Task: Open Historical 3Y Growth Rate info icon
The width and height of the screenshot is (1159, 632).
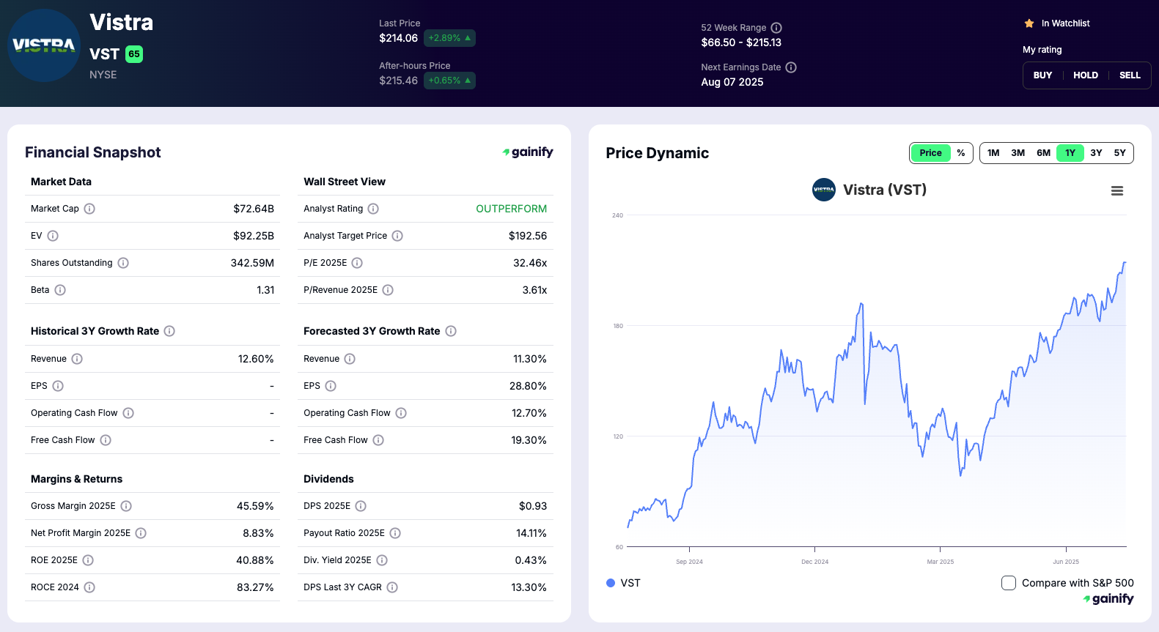Action: tap(169, 331)
